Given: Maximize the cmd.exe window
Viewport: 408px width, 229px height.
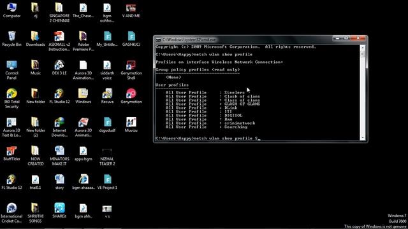Looking at the screenshot, I should point(346,38).
